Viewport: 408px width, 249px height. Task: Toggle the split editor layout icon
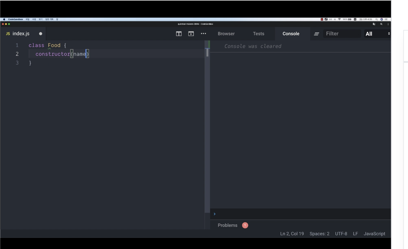pyautogui.click(x=179, y=34)
